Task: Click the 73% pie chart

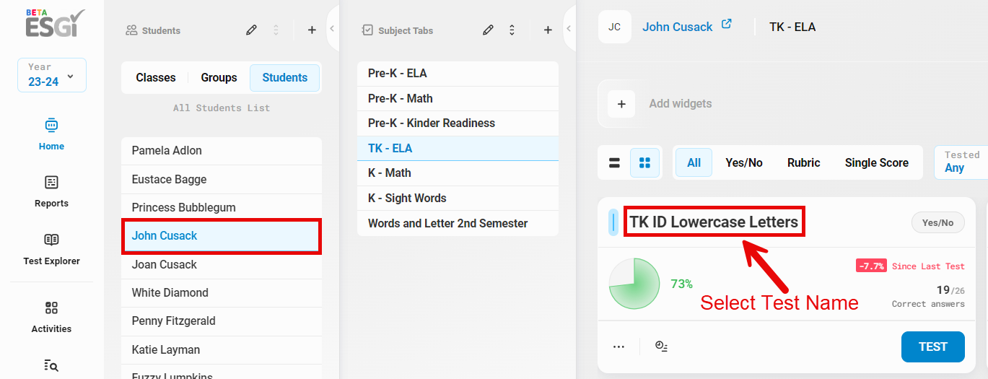Action: pyautogui.click(x=634, y=284)
